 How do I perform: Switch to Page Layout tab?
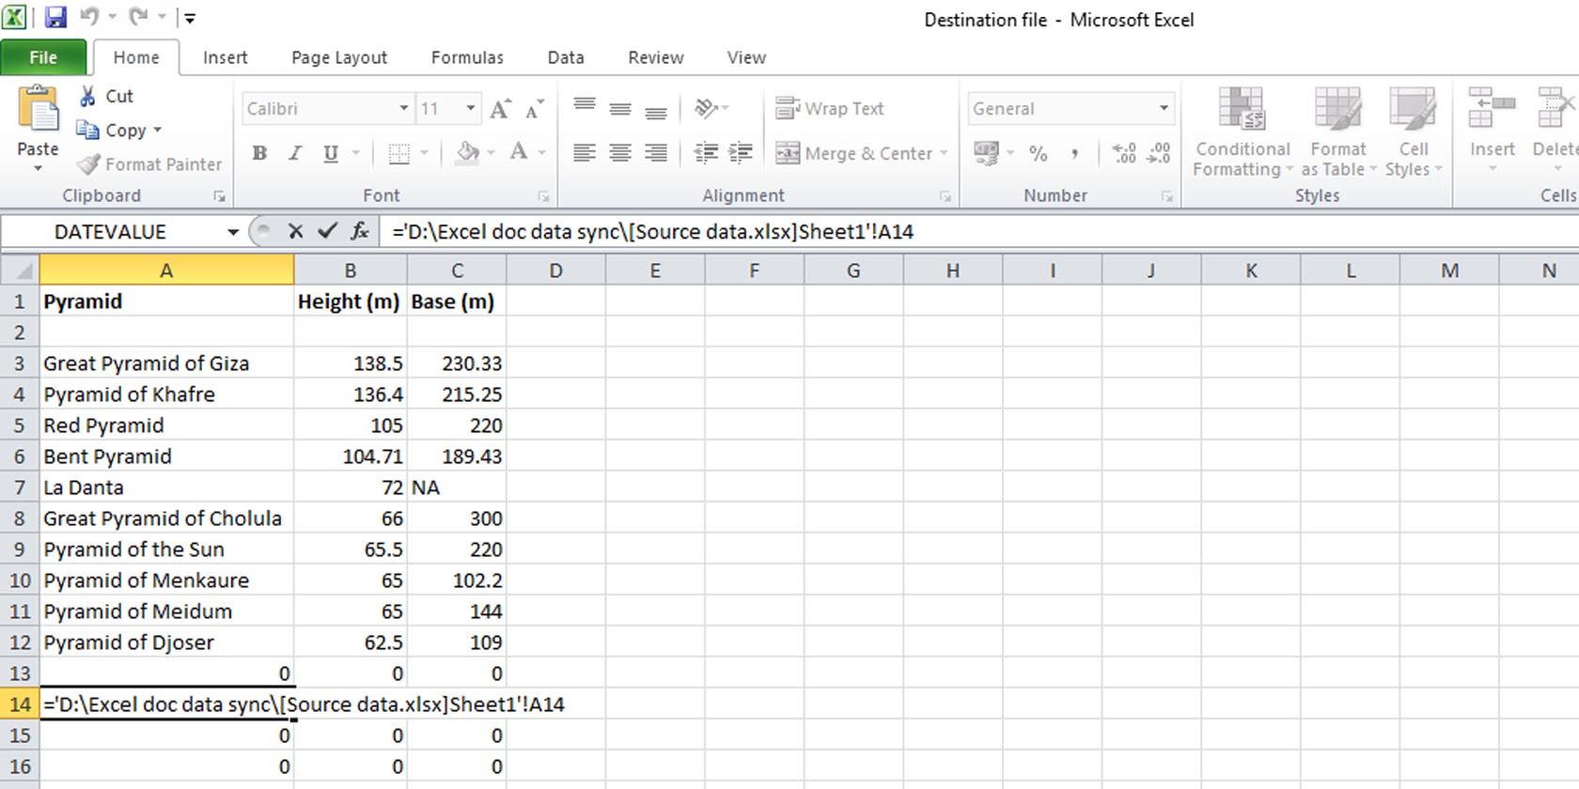(x=339, y=57)
